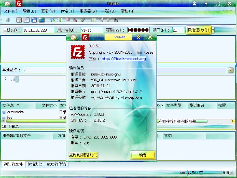Click the keyboard icon in status bar
Screen dimensions: 237x178
[183, 172]
